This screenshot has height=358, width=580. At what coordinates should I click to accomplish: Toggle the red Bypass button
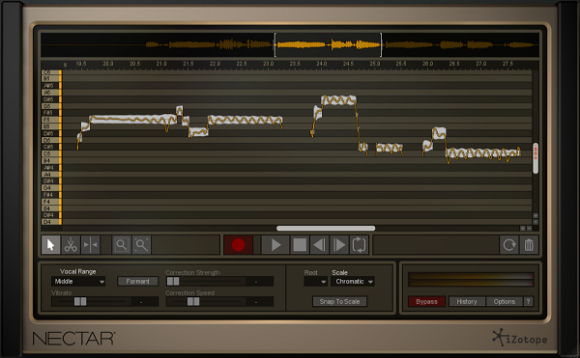click(427, 301)
